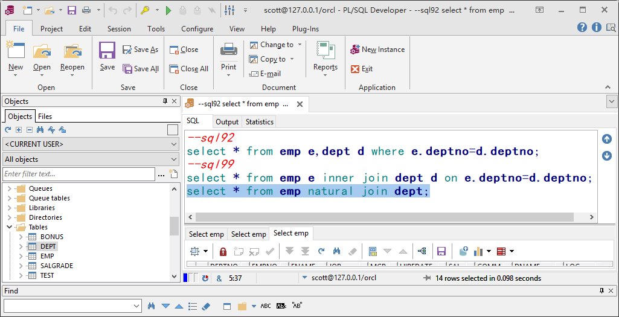
Task: Click the create object icon beside filter box
Action: click(x=173, y=174)
